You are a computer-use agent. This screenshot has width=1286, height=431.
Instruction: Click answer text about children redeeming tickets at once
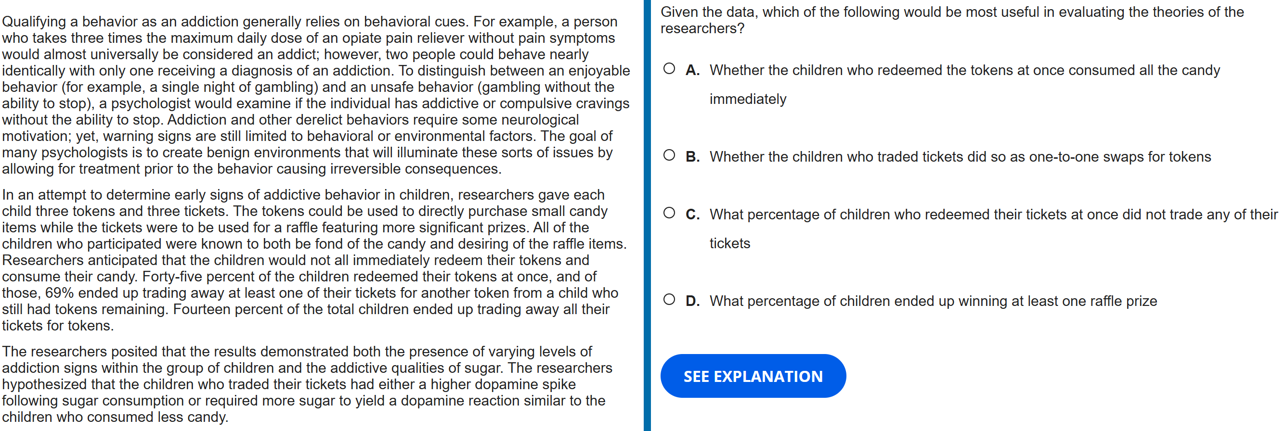coord(993,215)
